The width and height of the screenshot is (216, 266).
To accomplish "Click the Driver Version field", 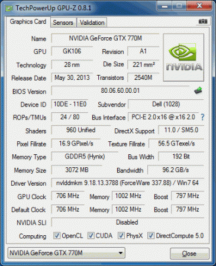I will [x=128, y=183].
